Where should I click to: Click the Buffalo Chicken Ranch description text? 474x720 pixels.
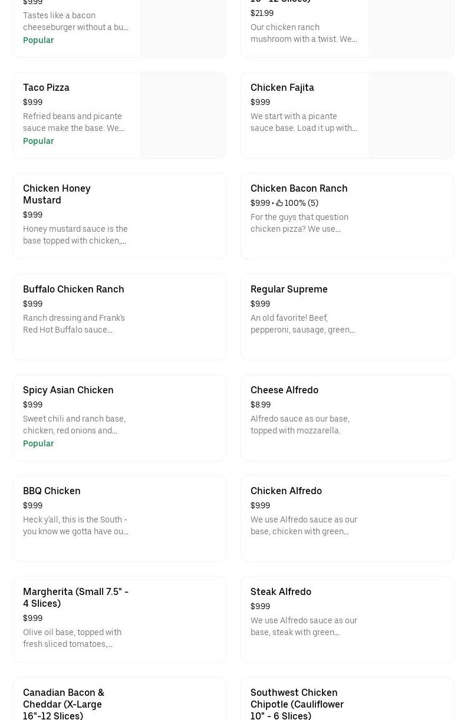(74, 324)
